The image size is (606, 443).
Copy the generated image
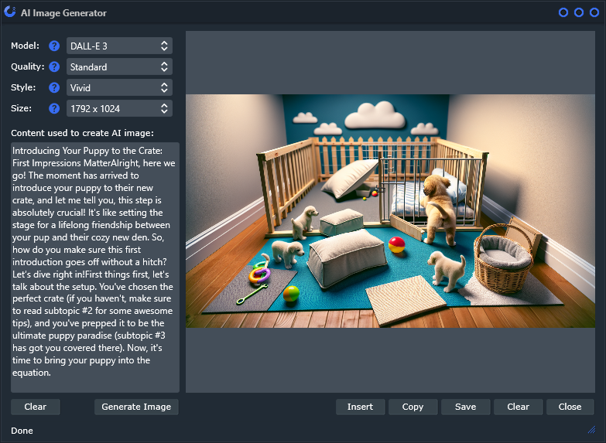[x=413, y=407]
